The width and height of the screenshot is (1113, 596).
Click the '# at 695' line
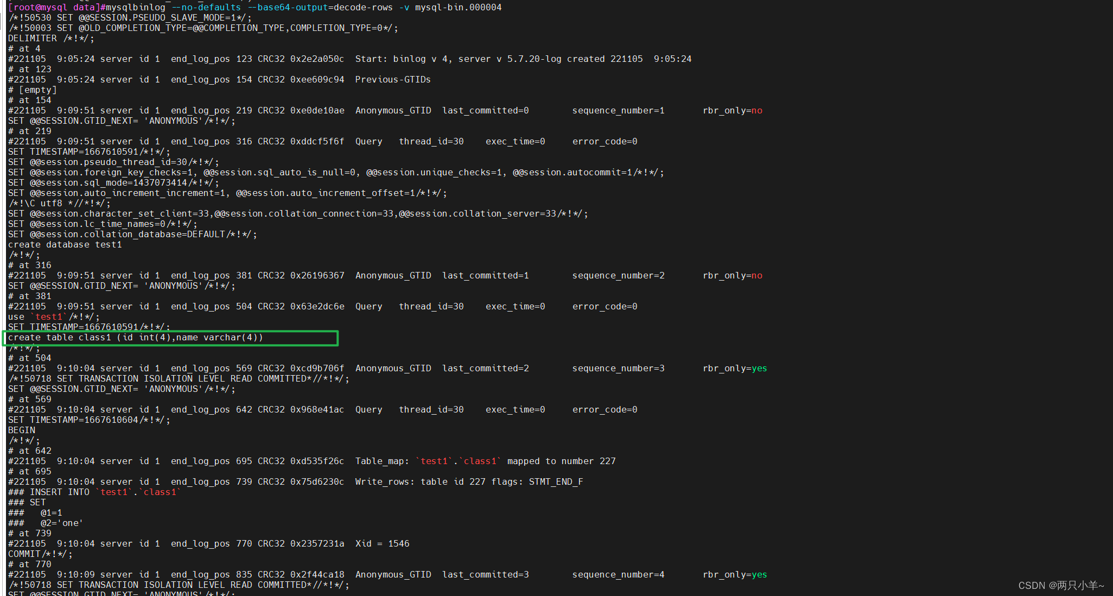(29, 471)
